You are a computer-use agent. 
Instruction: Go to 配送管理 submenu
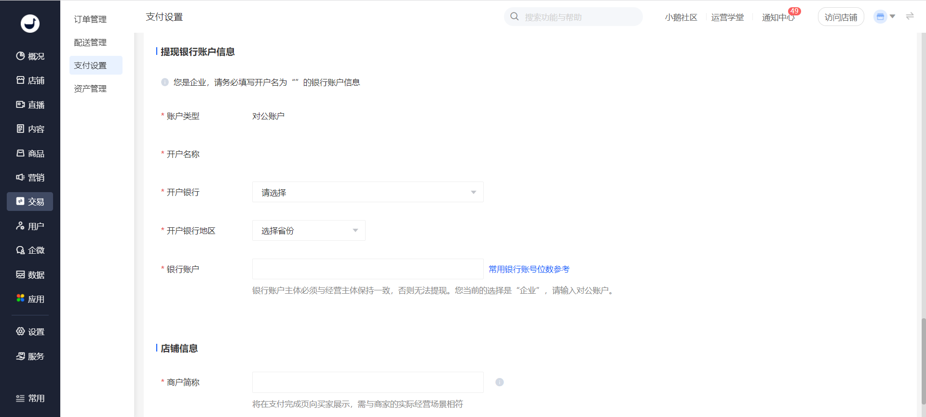pyautogui.click(x=90, y=42)
